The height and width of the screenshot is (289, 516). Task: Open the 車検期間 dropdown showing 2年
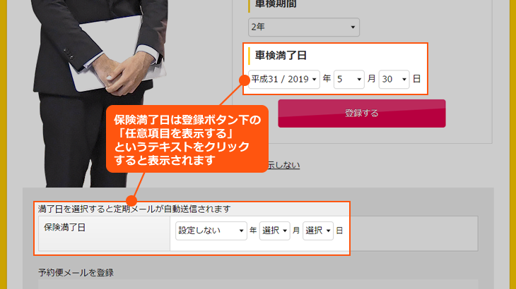coord(304,27)
